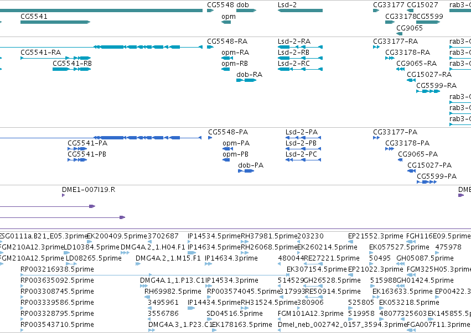The image size is (471, 333).
Task: Select the LD10384.5prime EST label
Action: [x=92, y=247]
